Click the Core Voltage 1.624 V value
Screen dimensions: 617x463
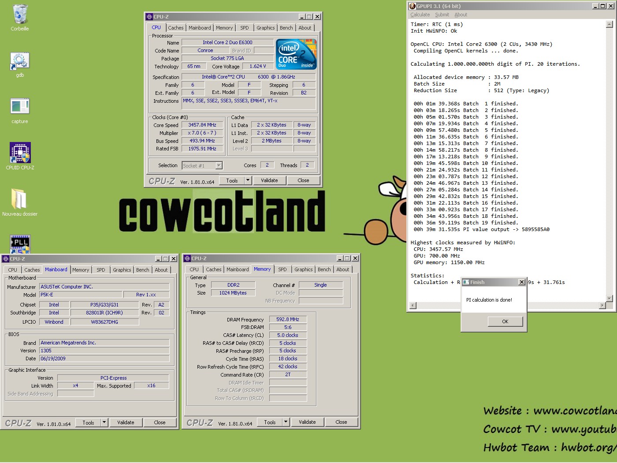click(258, 67)
